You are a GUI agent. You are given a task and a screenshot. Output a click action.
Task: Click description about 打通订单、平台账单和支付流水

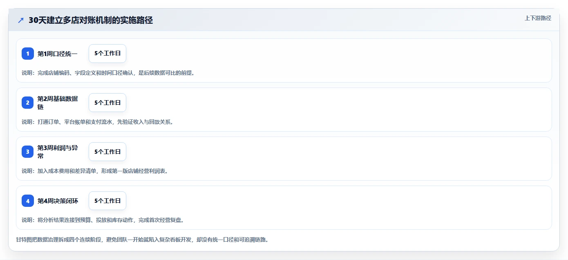pos(98,122)
